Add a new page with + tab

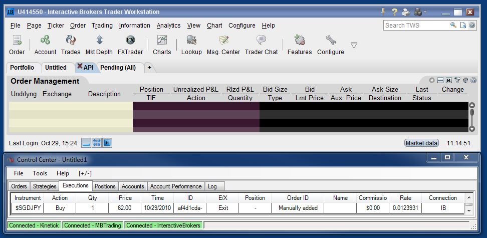[149, 68]
